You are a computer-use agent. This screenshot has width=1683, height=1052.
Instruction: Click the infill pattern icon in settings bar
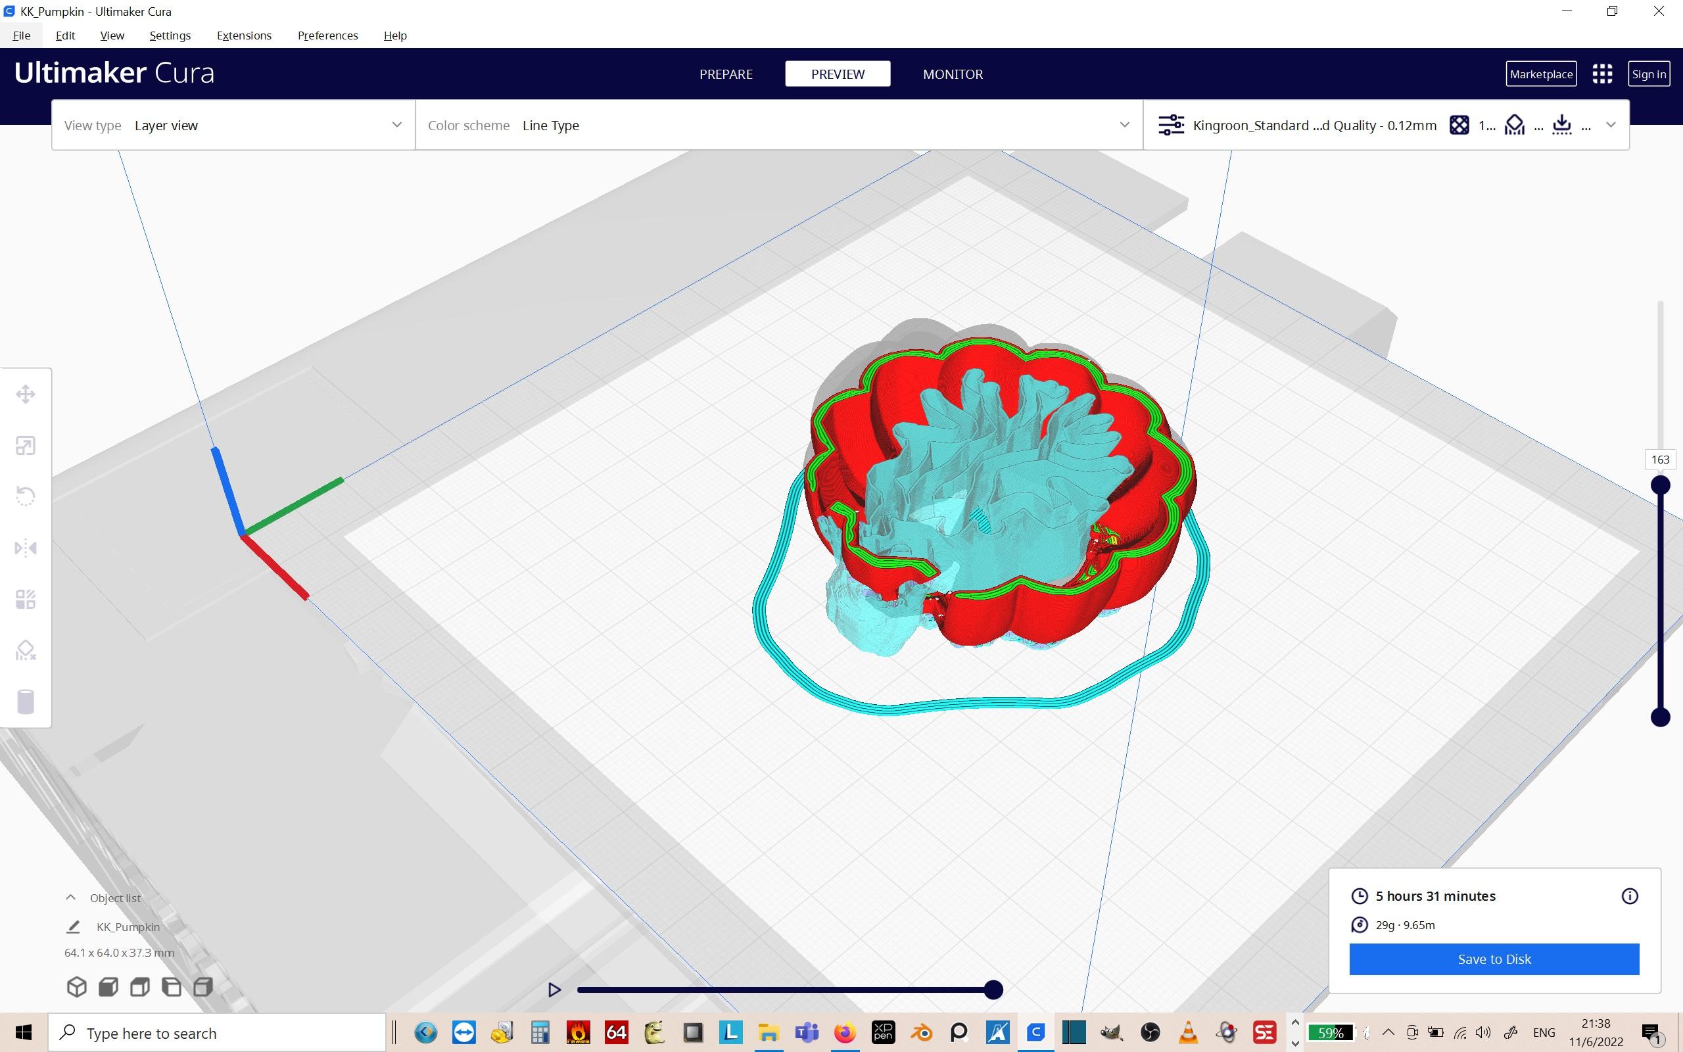1459,125
